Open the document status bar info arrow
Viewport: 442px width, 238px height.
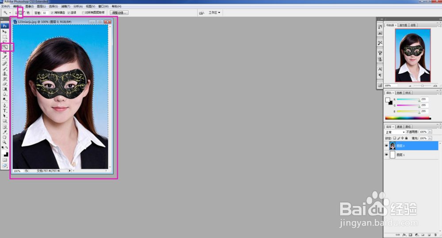pyautogui.click(x=70, y=171)
